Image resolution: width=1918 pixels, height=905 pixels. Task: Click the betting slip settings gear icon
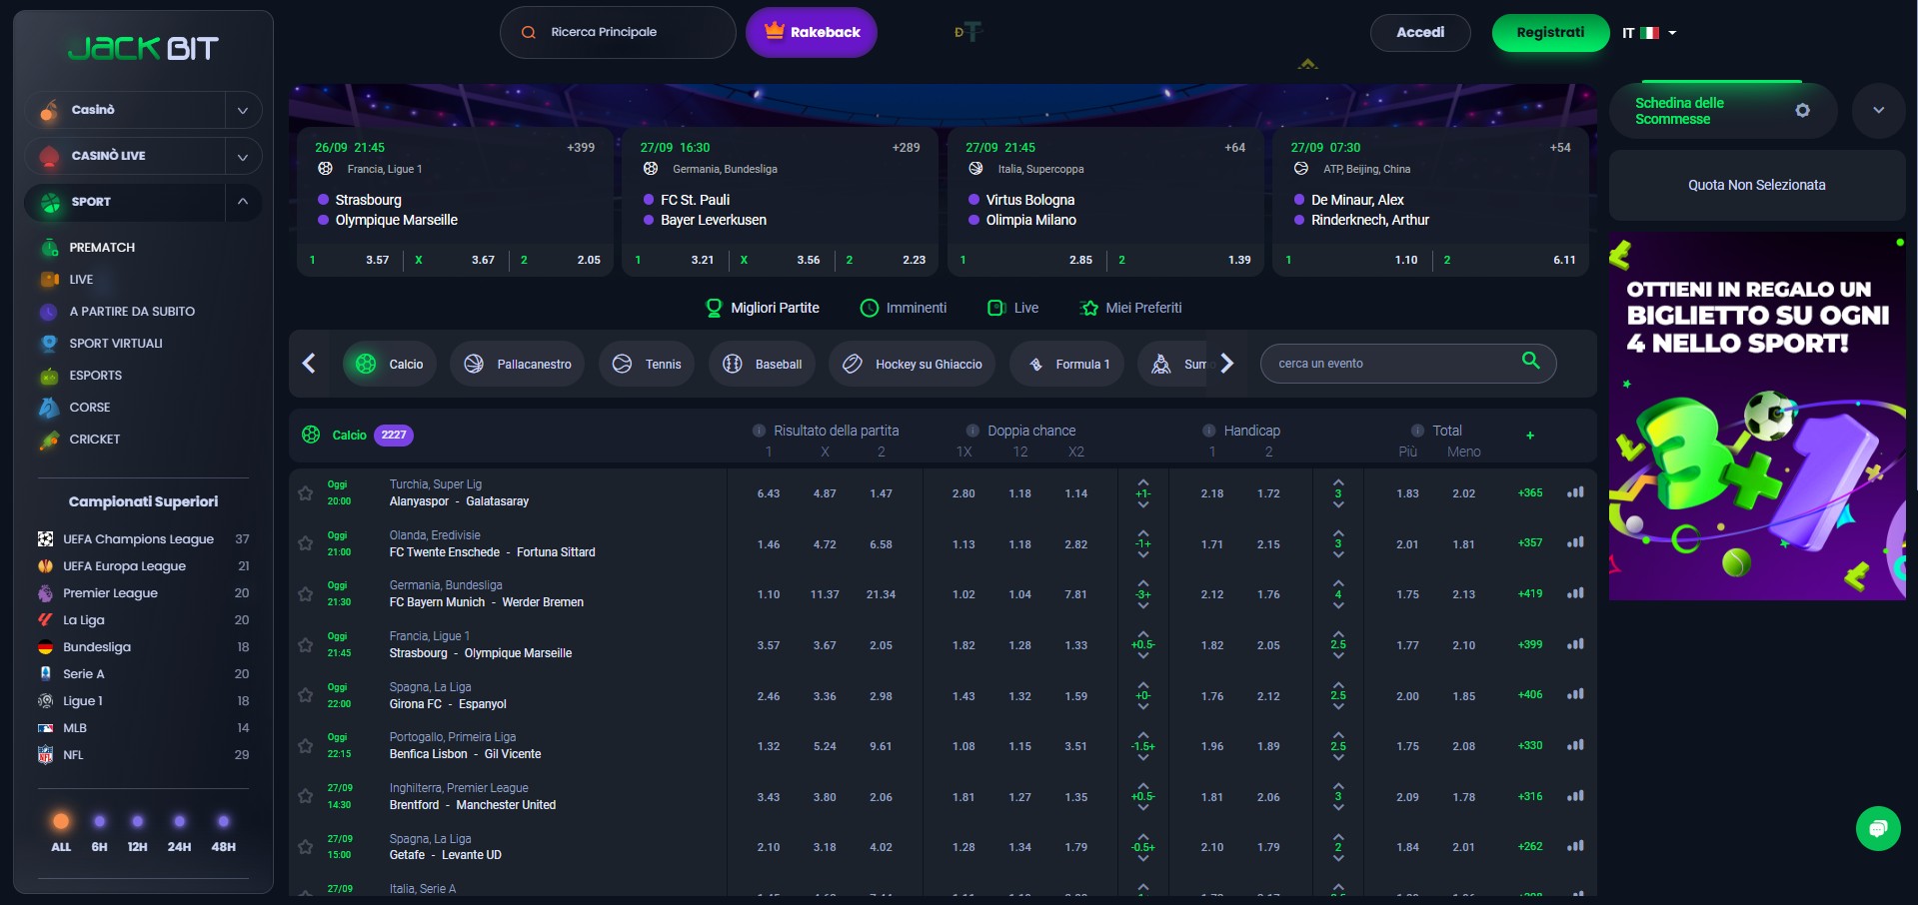(1802, 111)
